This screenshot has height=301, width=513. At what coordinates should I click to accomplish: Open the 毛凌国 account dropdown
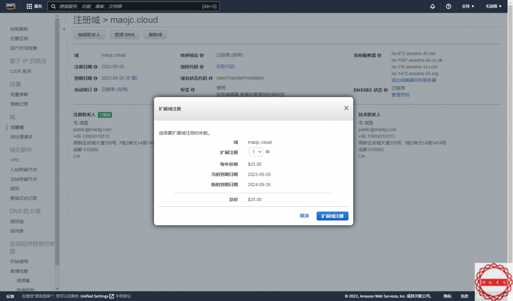click(x=494, y=6)
